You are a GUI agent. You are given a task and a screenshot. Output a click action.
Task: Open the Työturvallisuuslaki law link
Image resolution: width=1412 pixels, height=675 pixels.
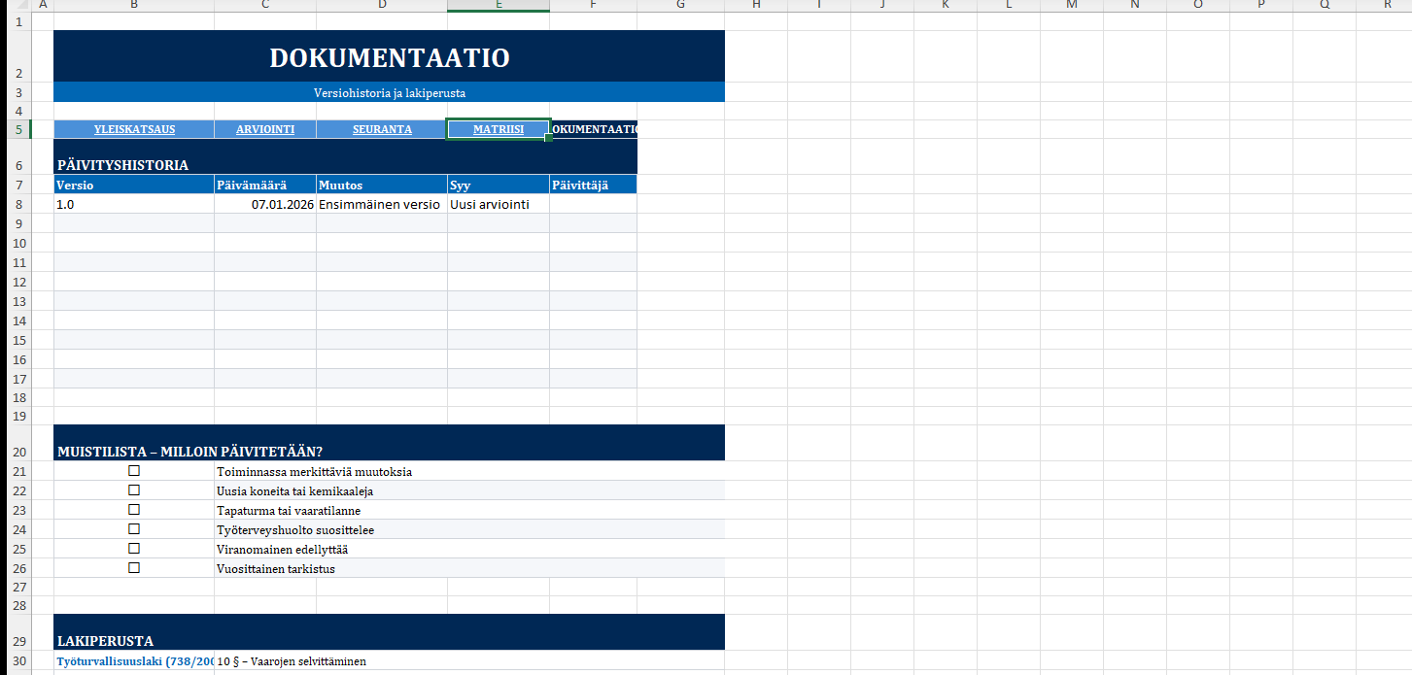[134, 661]
